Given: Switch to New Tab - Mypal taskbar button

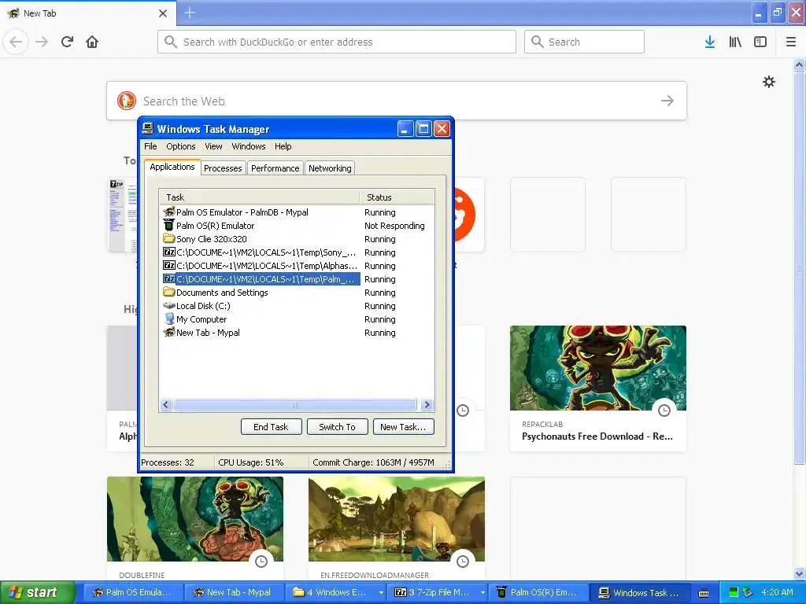Looking at the screenshot, I should tap(233, 593).
